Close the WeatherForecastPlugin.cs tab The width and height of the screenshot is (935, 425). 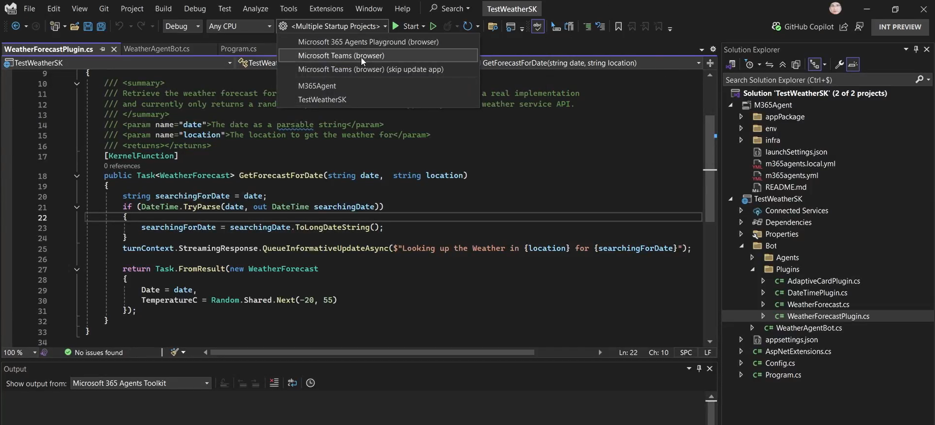pyautogui.click(x=114, y=49)
